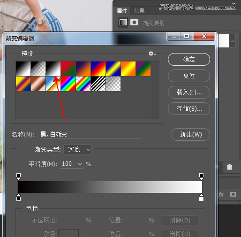Open the Properties panel flyout menu icon
The width and height of the screenshot is (241, 237).
(240, 10)
